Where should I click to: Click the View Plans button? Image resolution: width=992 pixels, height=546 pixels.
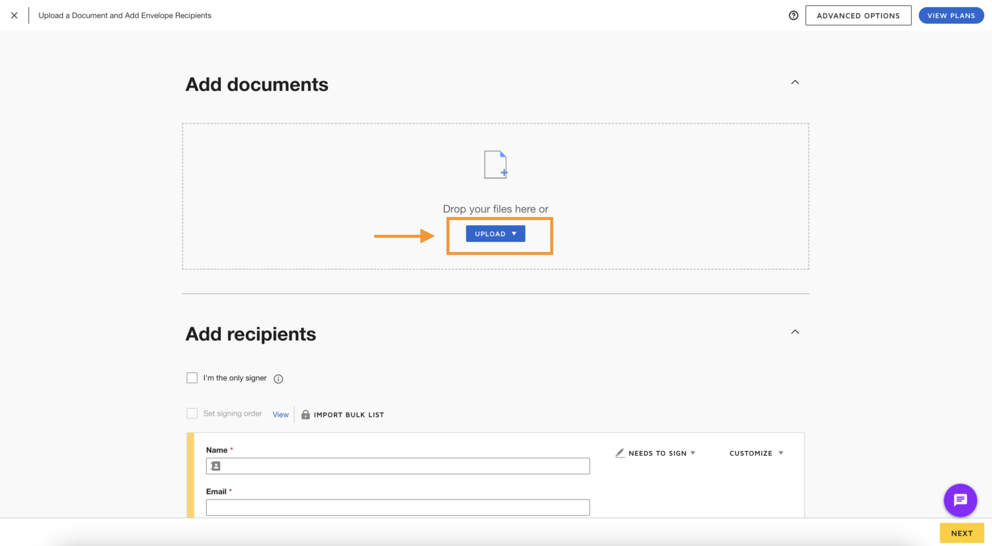click(951, 15)
